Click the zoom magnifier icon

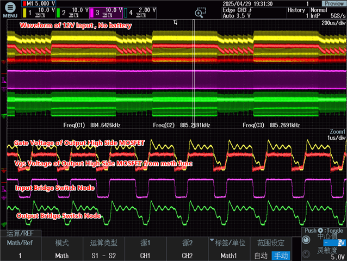coord(200,13)
